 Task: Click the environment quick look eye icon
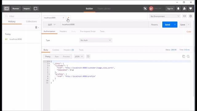point(184,16)
